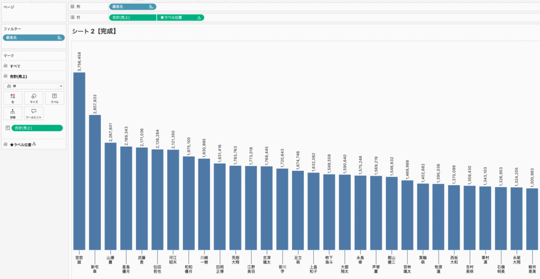Image resolution: width=540 pixels, height=279 pixels.
Task: Click sort icon on 顧客名 filter pill
Action: (59, 37)
